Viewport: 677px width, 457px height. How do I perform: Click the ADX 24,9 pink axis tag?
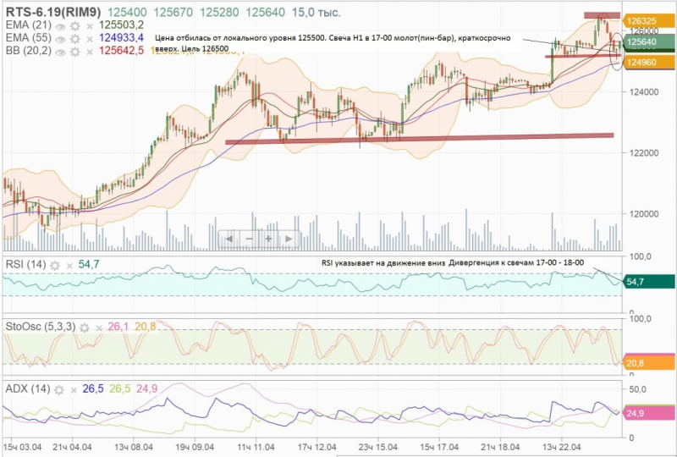(649, 413)
